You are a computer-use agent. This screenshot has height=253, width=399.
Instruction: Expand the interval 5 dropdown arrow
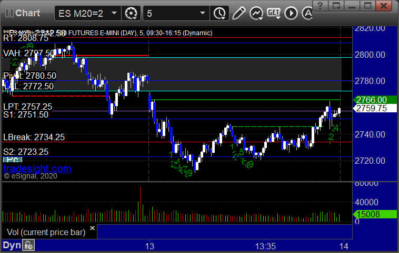[203, 13]
